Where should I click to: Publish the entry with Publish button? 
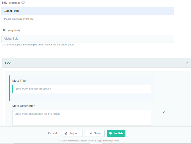pyautogui.click(x=116, y=133)
